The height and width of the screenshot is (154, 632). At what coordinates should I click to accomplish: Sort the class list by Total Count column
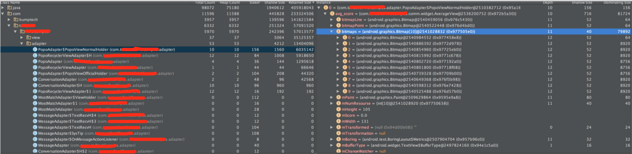click(x=205, y=3)
